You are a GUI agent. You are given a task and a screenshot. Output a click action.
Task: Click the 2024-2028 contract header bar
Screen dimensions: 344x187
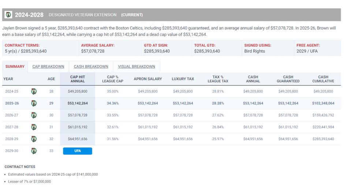click(172, 15)
